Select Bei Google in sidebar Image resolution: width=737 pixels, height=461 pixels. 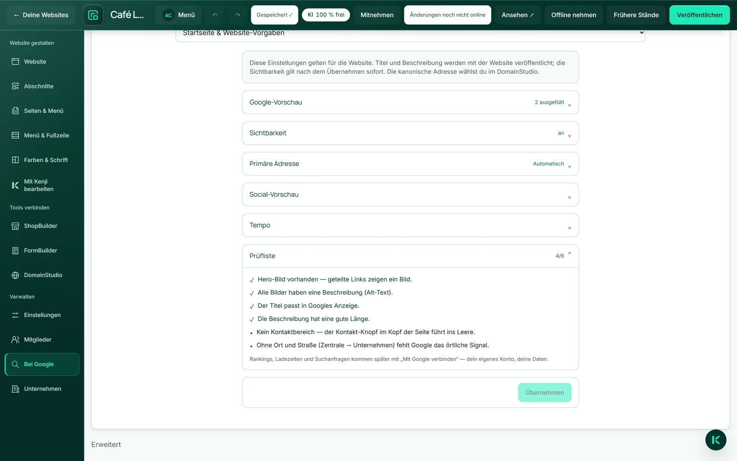42,364
